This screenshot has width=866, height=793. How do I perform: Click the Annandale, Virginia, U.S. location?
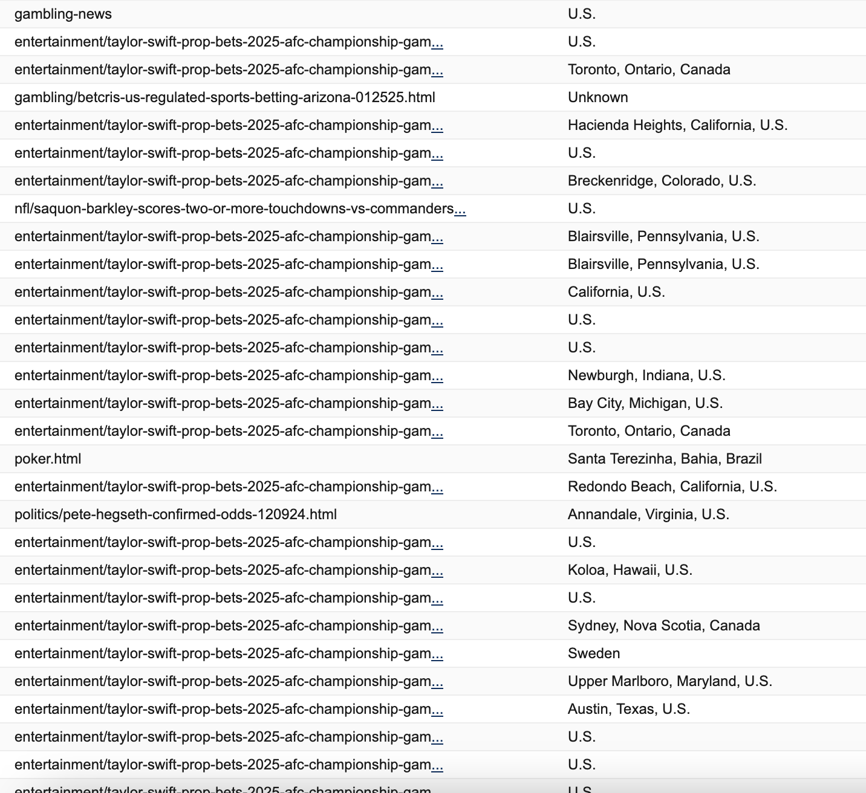[x=648, y=514]
